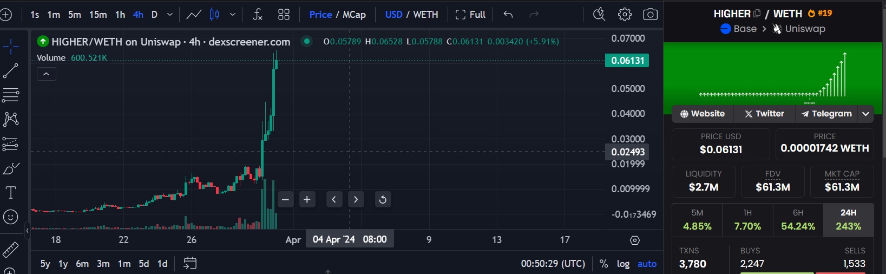This screenshot has width=886, height=274.
Task: Toggle Price display mode
Action: pos(320,15)
